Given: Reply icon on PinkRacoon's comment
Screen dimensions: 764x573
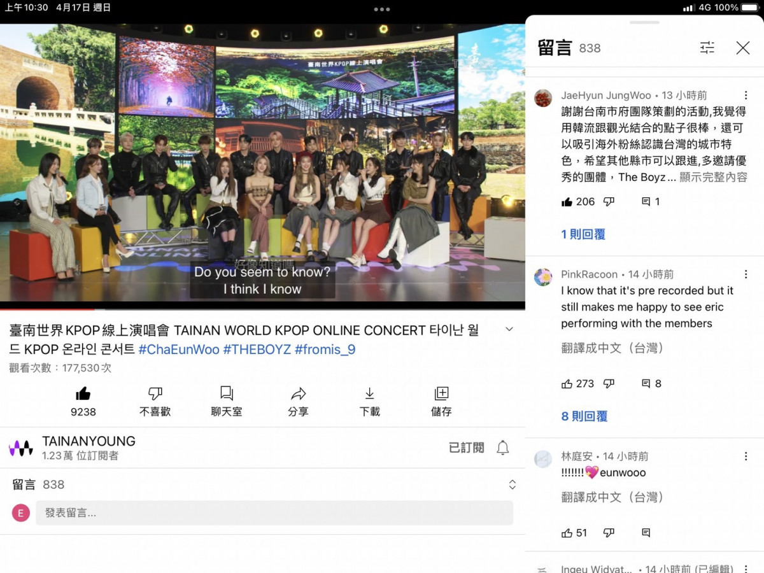Looking at the screenshot, I should coord(646,384).
